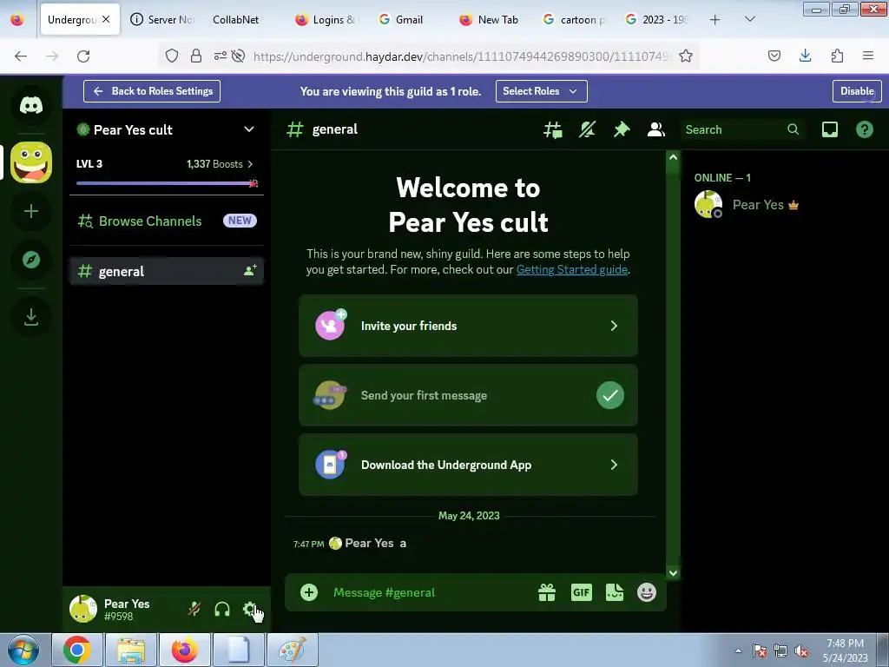Open Windows Start button
This screenshot has width=889, height=667.
pos(23,650)
